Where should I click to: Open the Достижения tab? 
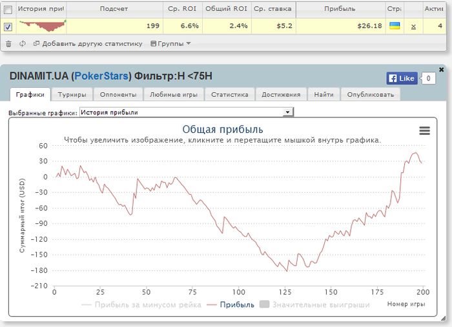[x=281, y=94]
